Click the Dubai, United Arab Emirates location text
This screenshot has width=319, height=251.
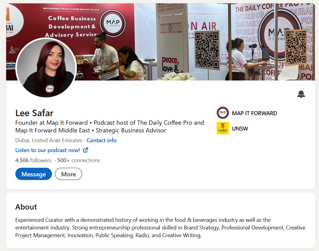[x=49, y=140]
